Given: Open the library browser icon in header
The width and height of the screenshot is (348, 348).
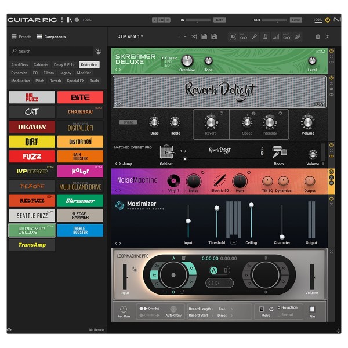Looking at the screenshot, I should [x=70, y=20].
